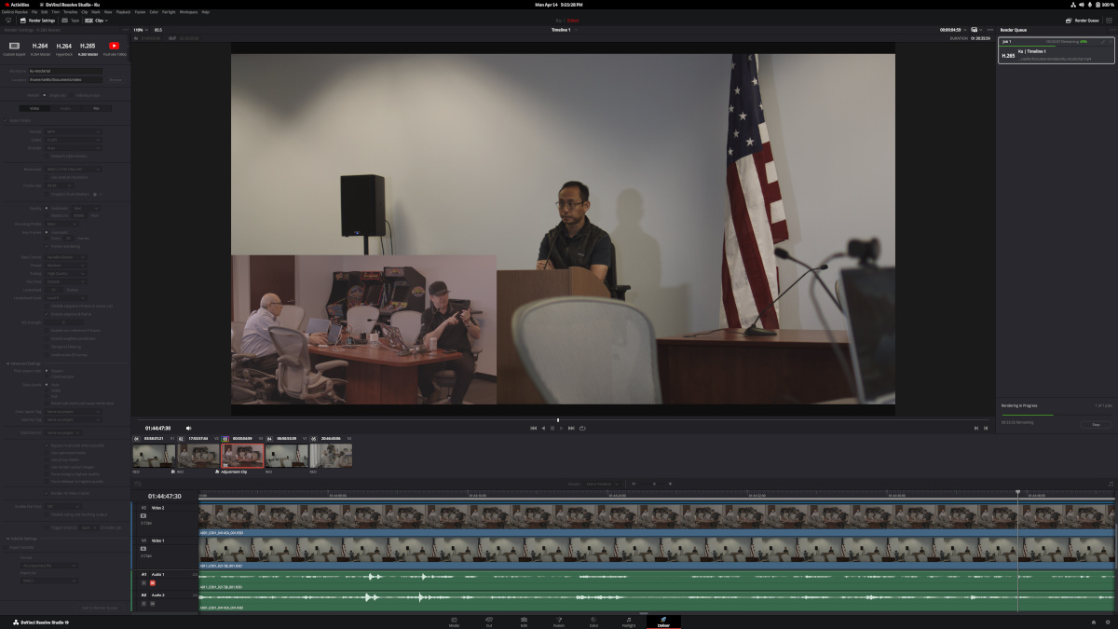Viewport: 1118px width, 629px height.
Task: Switch to the Edit page
Action: tap(524, 622)
